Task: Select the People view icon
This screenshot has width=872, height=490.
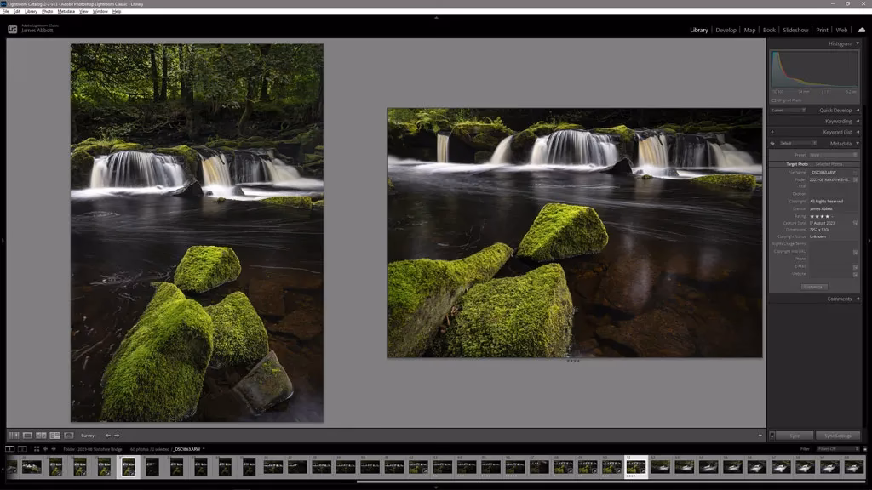Action: 69,435
